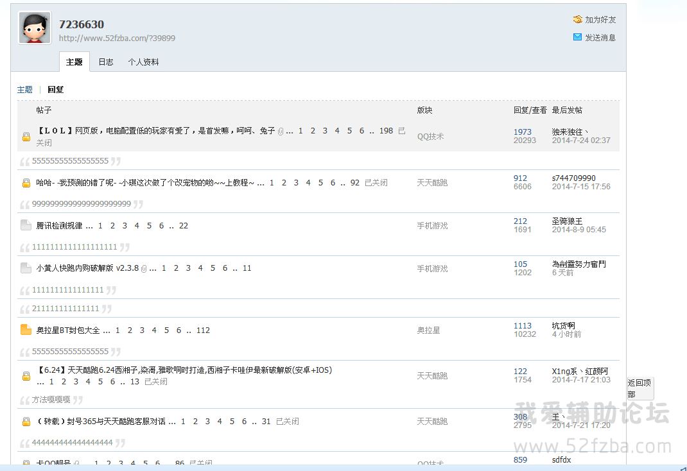Click the folder icon beside 奥拉星BT封包大全
Viewport: 687px width, 471px height.
click(x=26, y=330)
